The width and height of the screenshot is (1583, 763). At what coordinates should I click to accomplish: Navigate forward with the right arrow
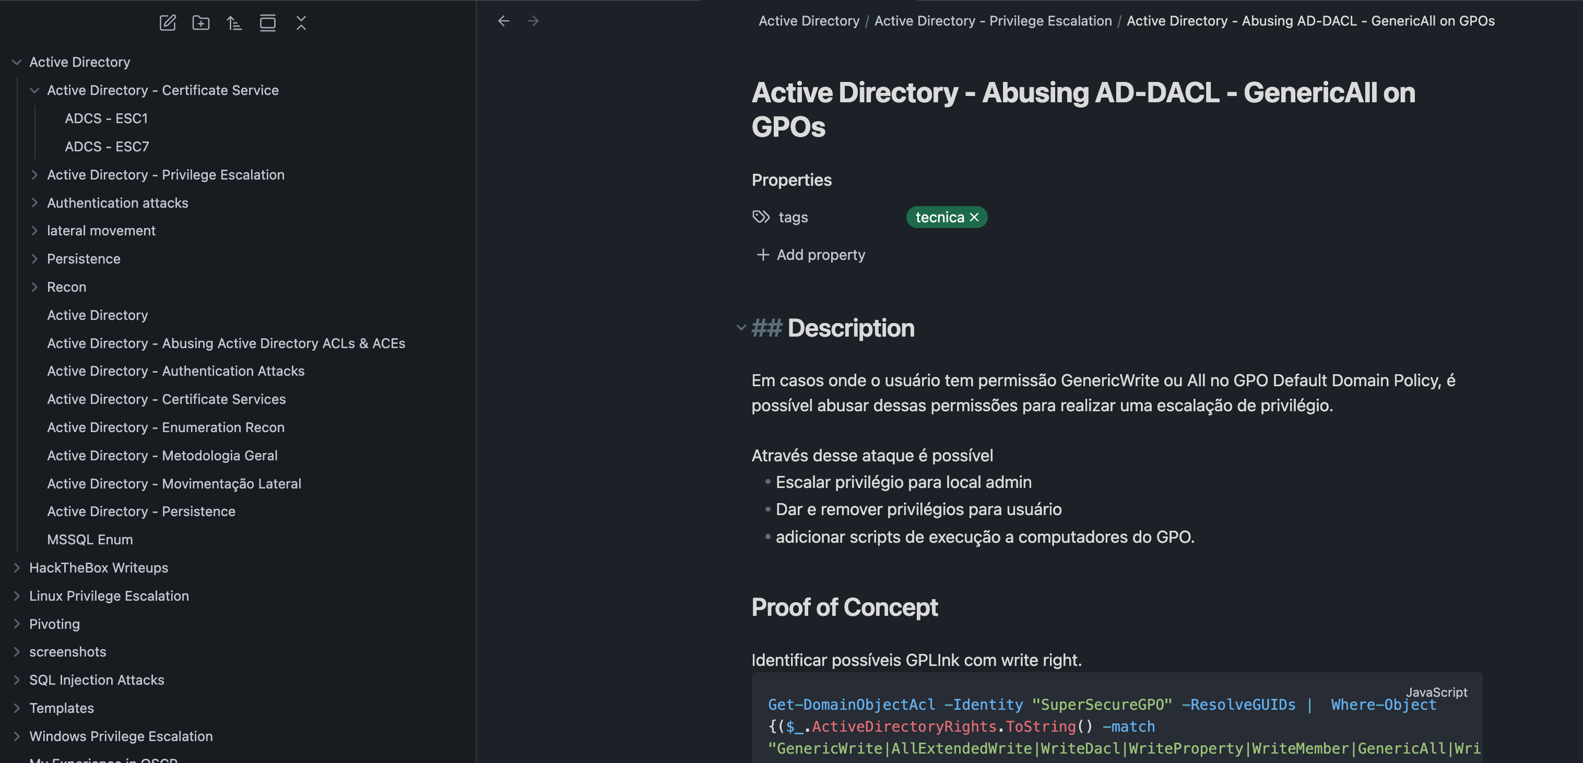tap(533, 21)
